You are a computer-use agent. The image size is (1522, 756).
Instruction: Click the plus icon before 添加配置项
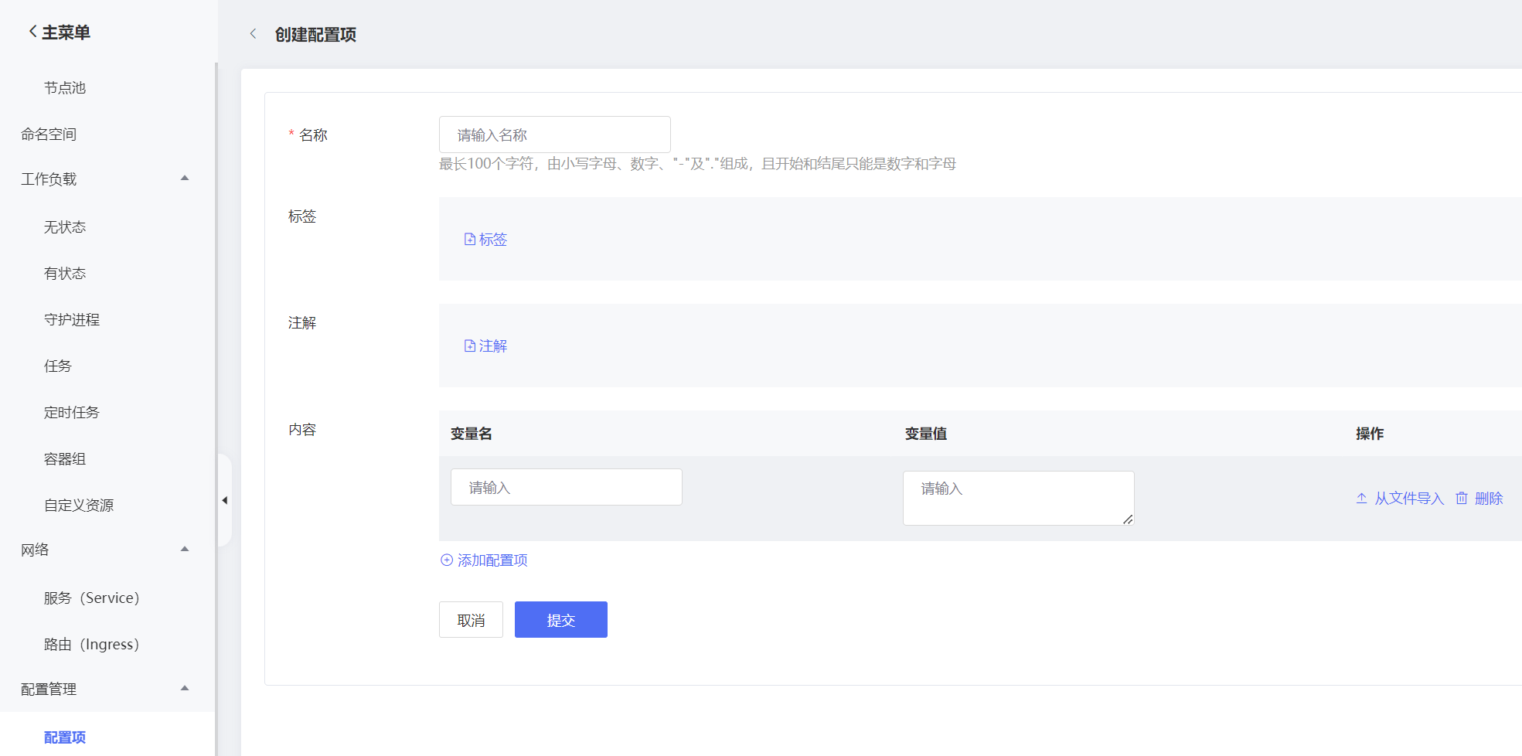click(445, 560)
